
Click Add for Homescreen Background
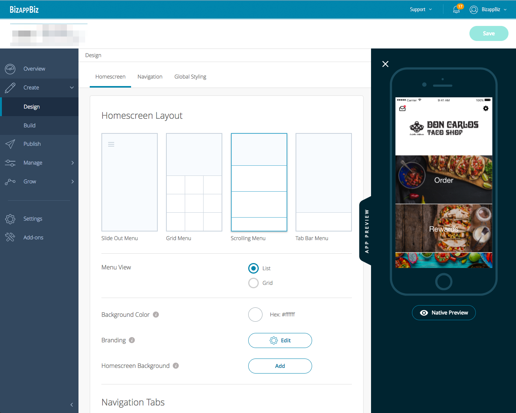[x=280, y=366]
